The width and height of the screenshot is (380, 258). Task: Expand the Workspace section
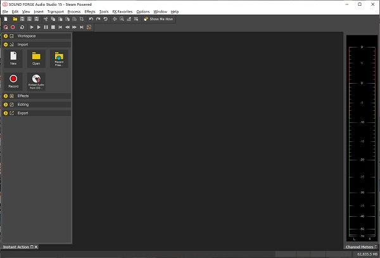[6, 36]
